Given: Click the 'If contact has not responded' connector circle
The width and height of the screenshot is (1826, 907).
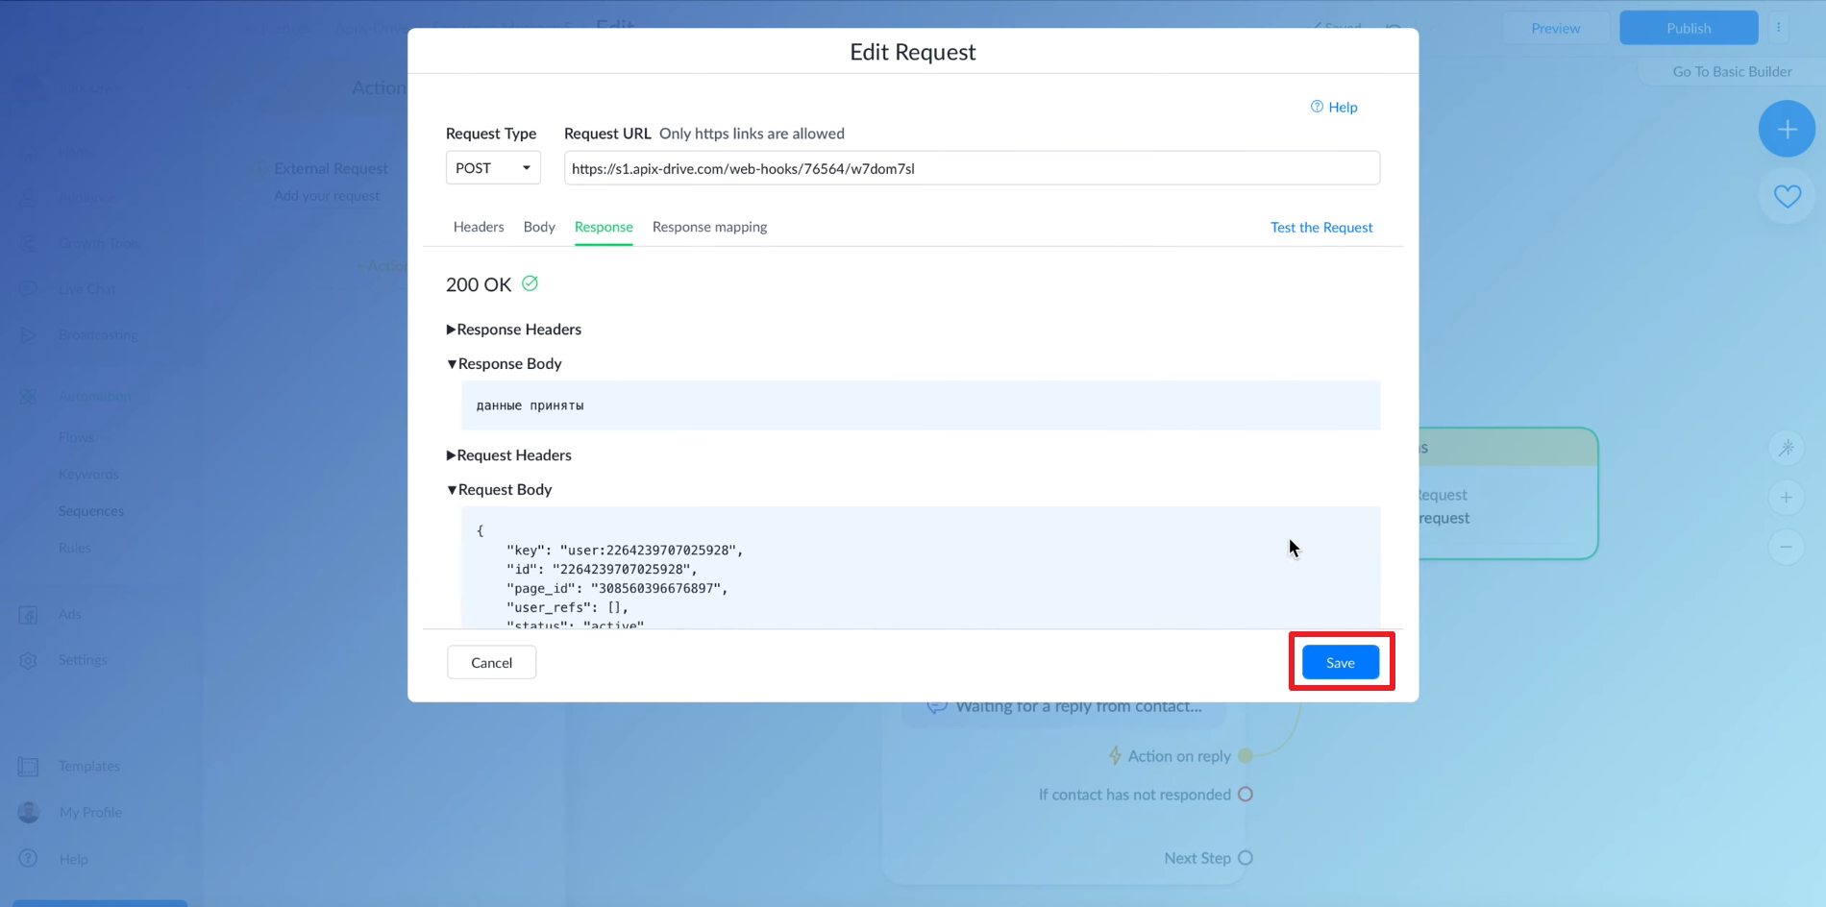Looking at the screenshot, I should point(1246,795).
